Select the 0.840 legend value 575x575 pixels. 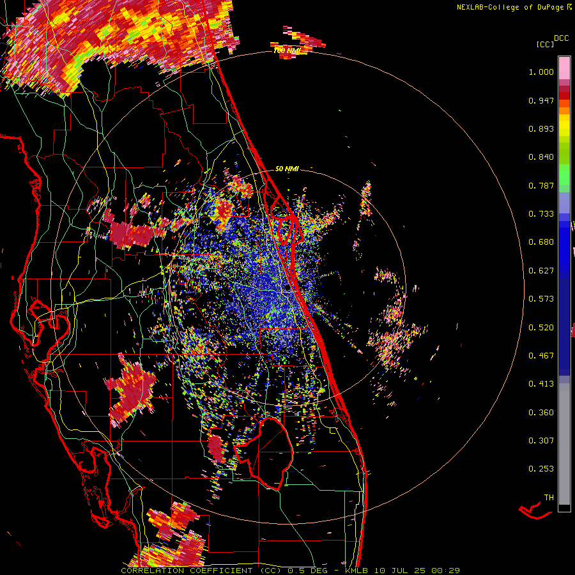(x=541, y=157)
